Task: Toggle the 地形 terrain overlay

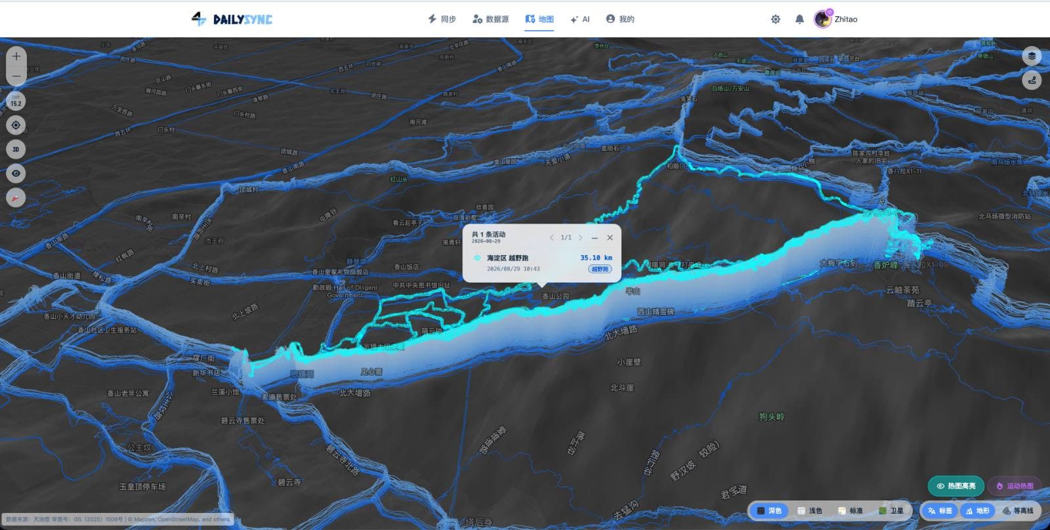Action: (x=977, y=510)
